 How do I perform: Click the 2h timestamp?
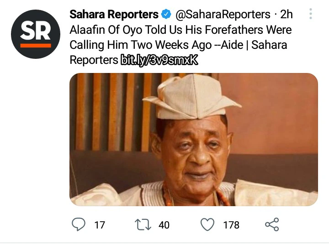point(286,15)
